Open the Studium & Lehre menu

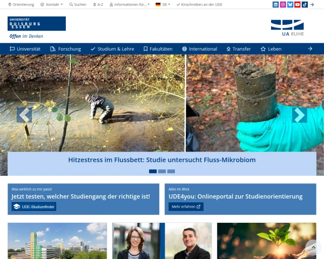point(112,49)
